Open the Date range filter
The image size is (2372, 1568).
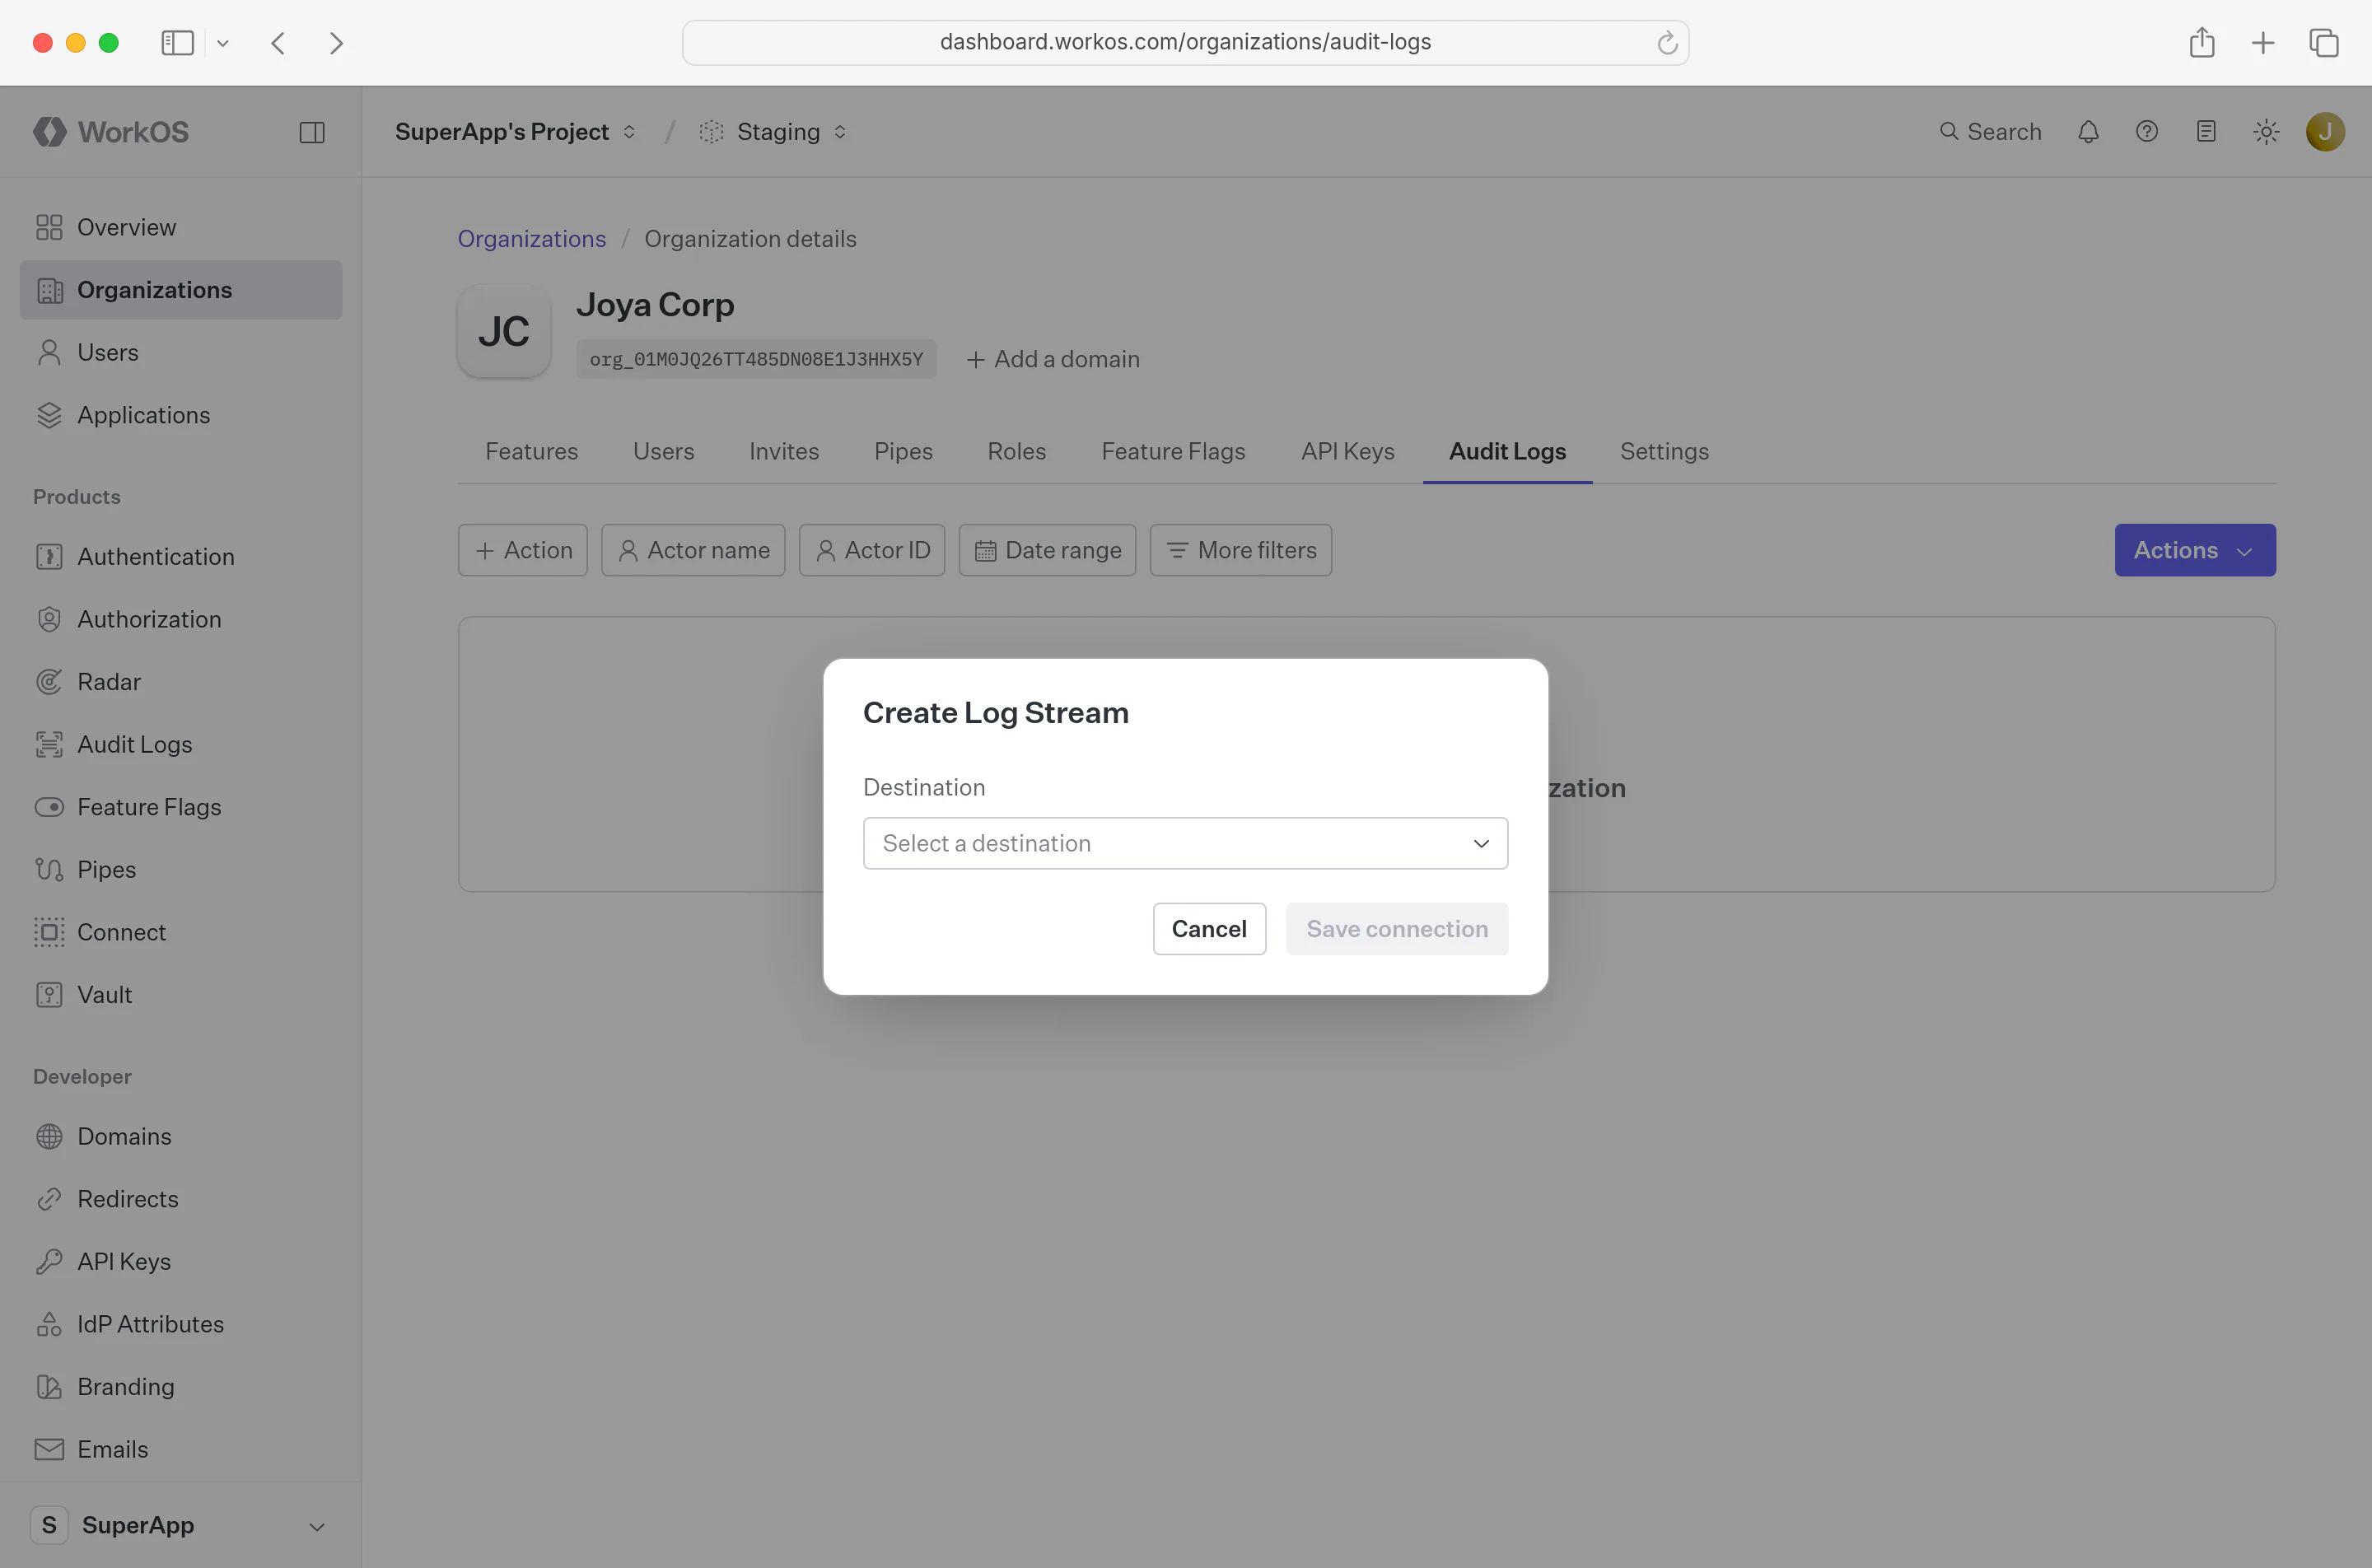pos(1047,550)
